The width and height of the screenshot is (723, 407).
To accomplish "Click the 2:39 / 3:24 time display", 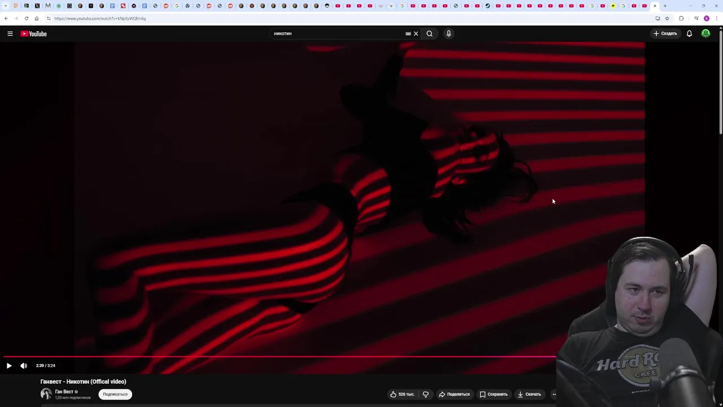I will (46, 366).
